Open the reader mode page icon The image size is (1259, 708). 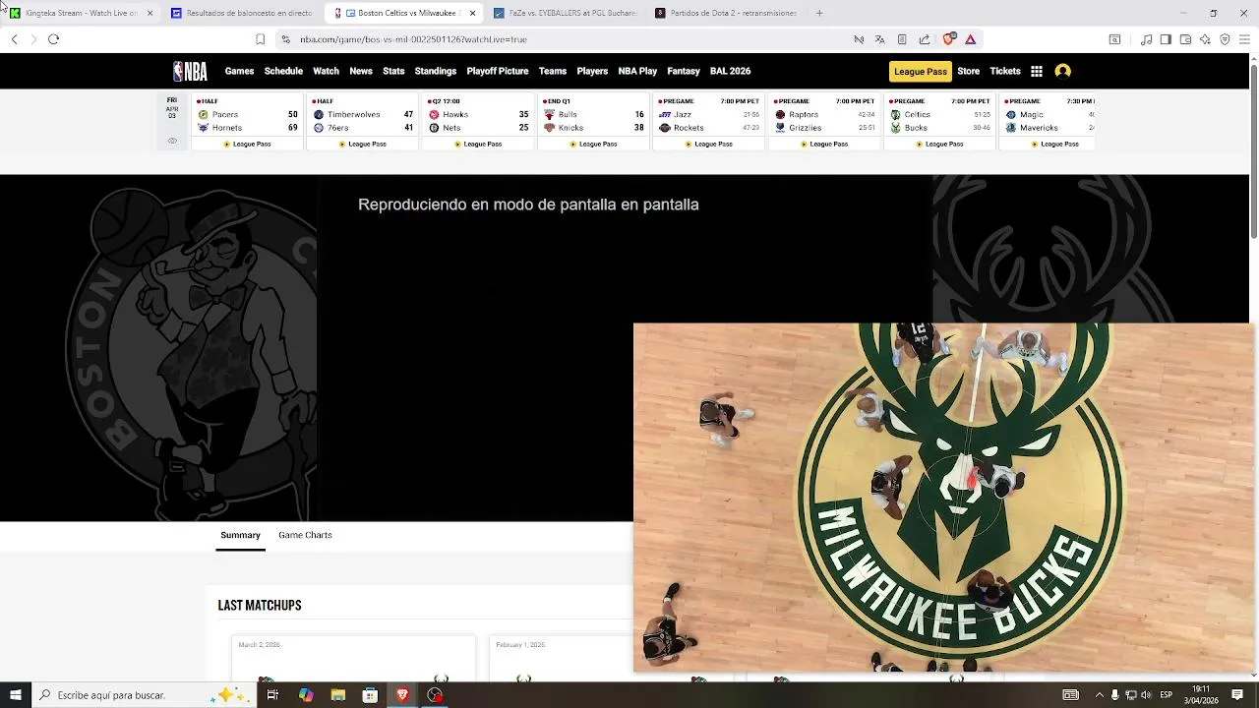tap(902, 39)
